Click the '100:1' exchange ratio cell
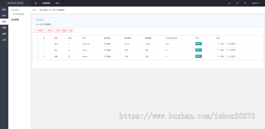 pos(167,44)
